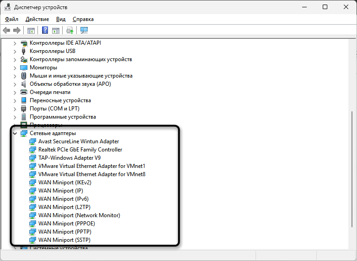The image size is (357, 261).
Task: Click the Back arrow toolbar icon
Action: point(6,30)
